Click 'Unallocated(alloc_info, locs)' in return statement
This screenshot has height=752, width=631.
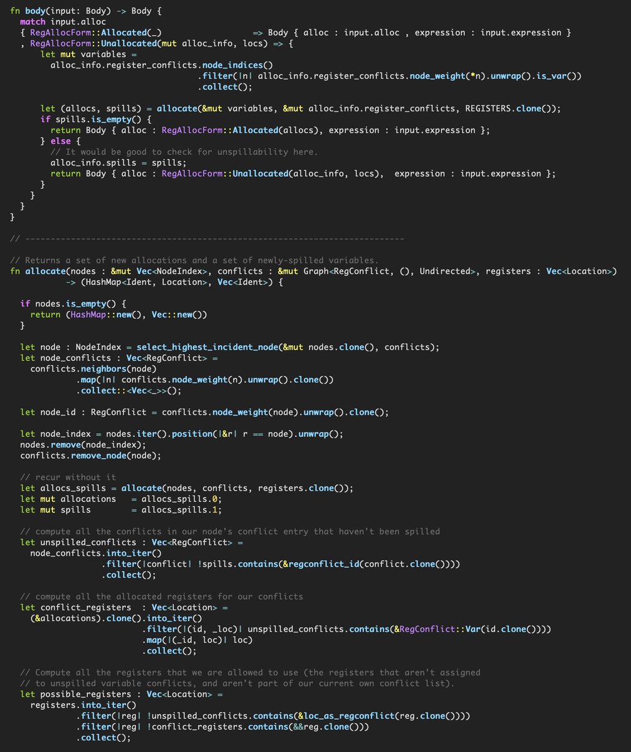[x=308, y=174]
